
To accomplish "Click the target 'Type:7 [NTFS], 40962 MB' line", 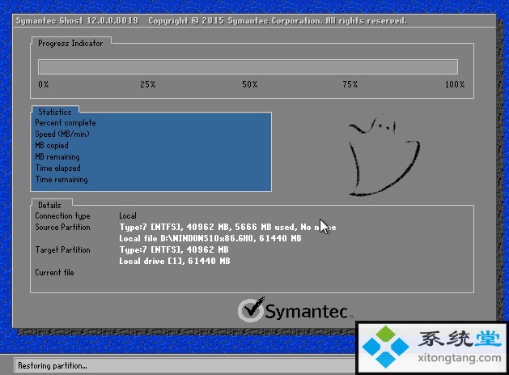I will [174, 250].
